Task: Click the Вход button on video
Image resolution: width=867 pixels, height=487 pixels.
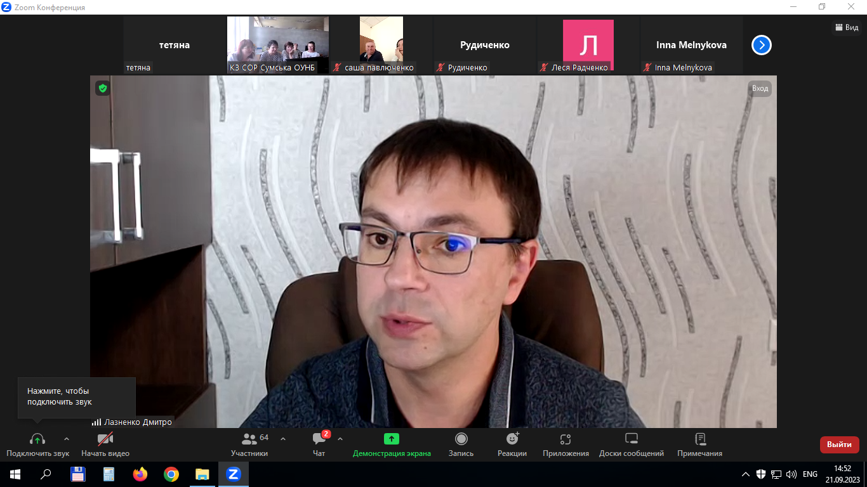Action: coord(760,88)
